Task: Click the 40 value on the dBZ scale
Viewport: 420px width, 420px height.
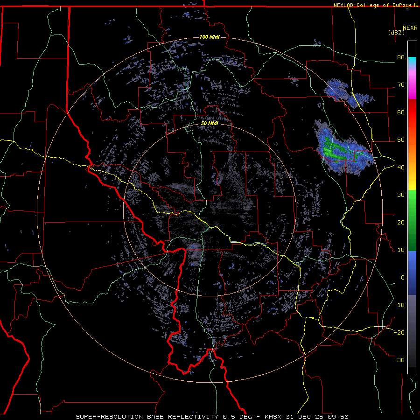Action: click(x=401, y=168)
